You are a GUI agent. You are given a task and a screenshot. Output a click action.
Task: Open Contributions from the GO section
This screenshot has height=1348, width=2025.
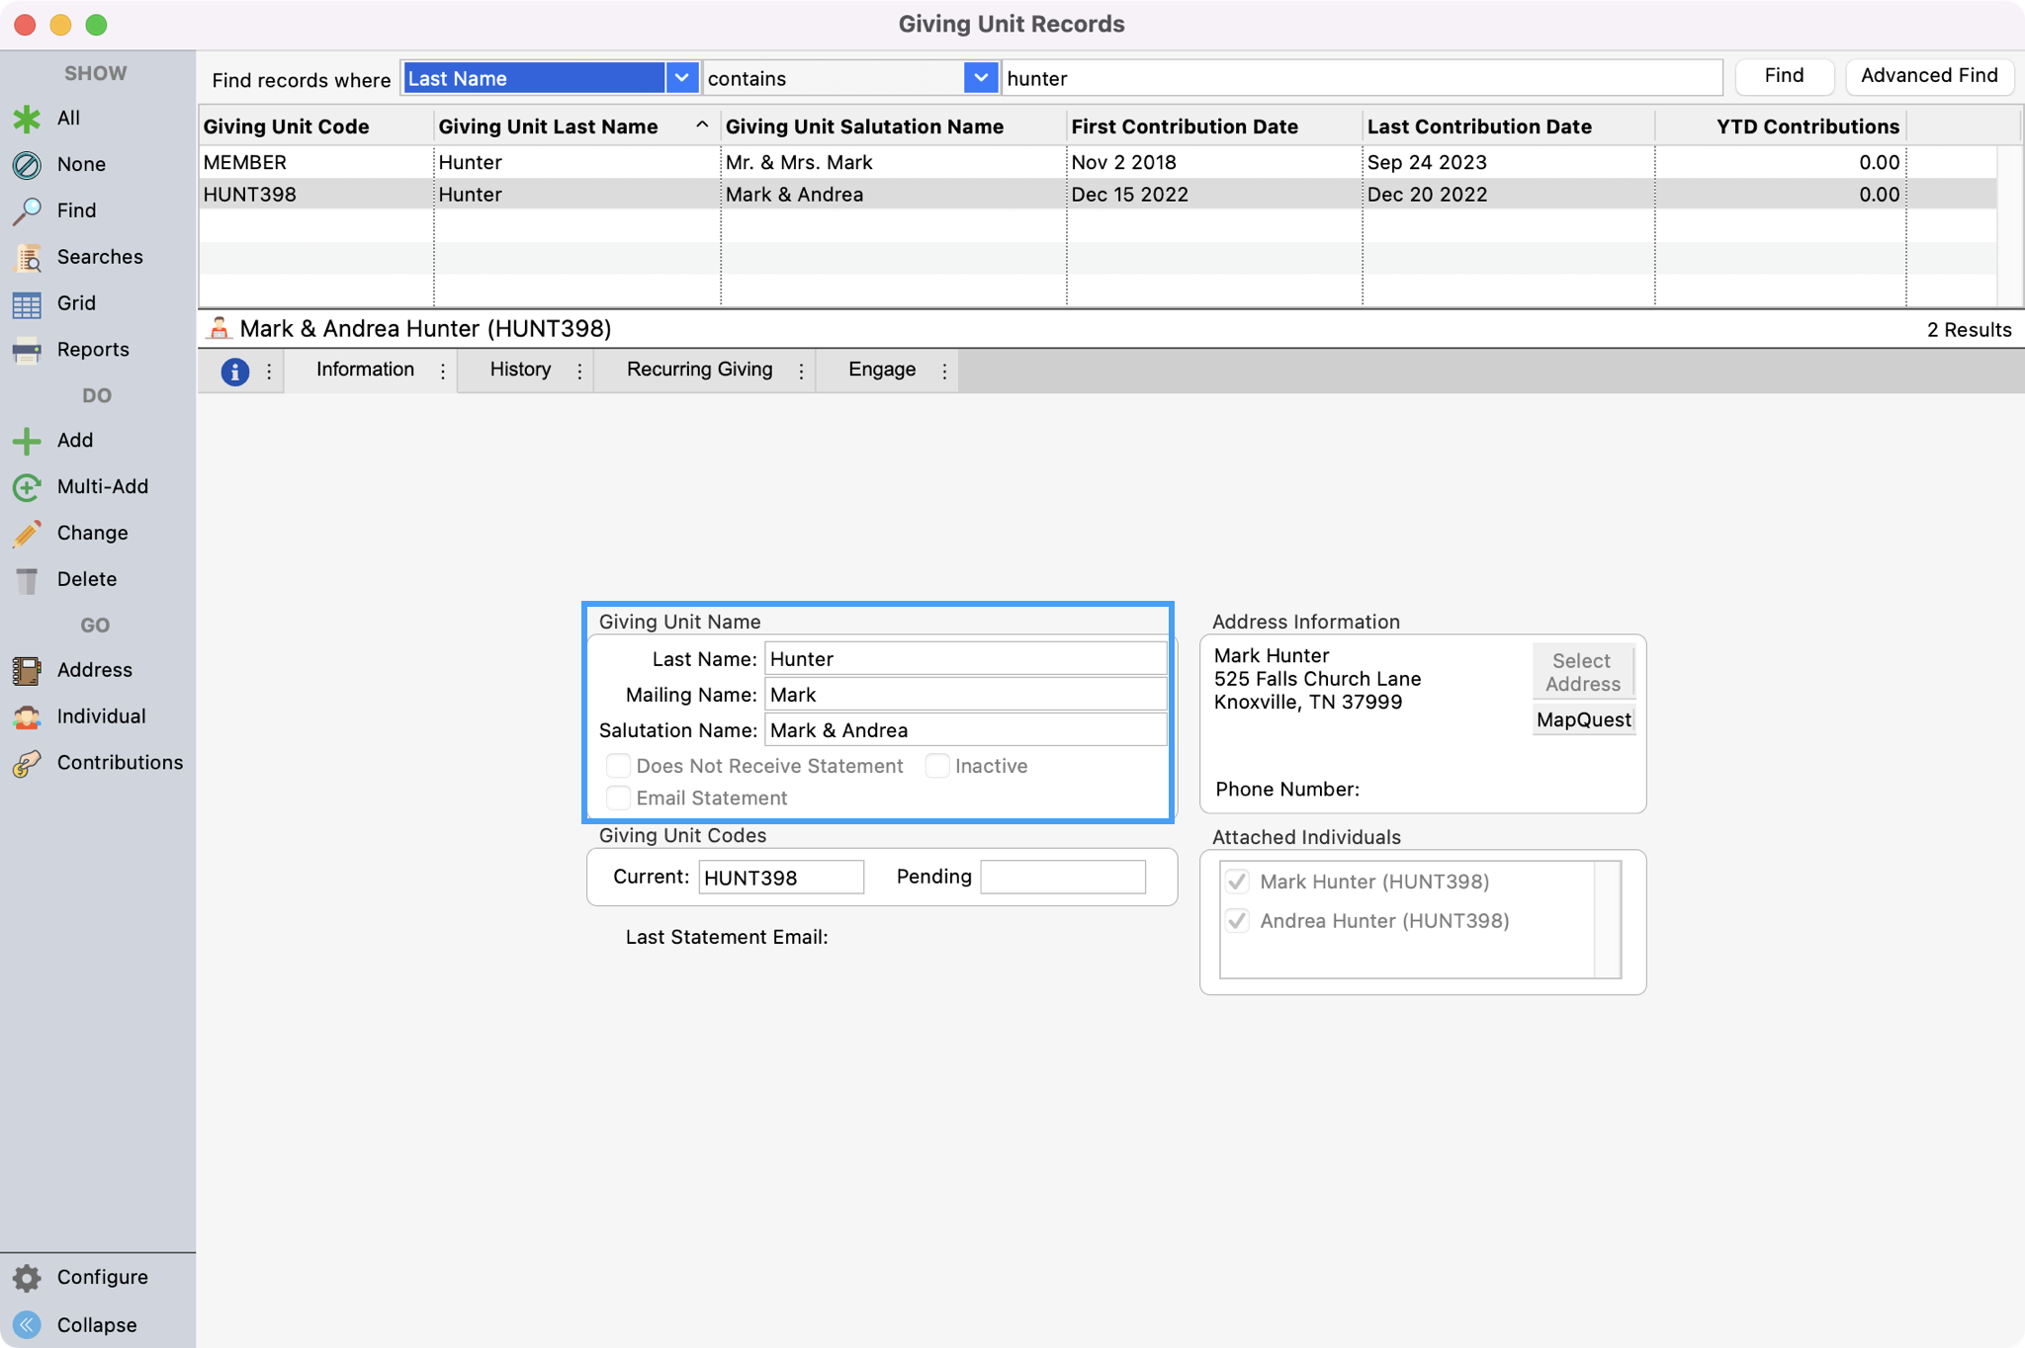(27, 763)
